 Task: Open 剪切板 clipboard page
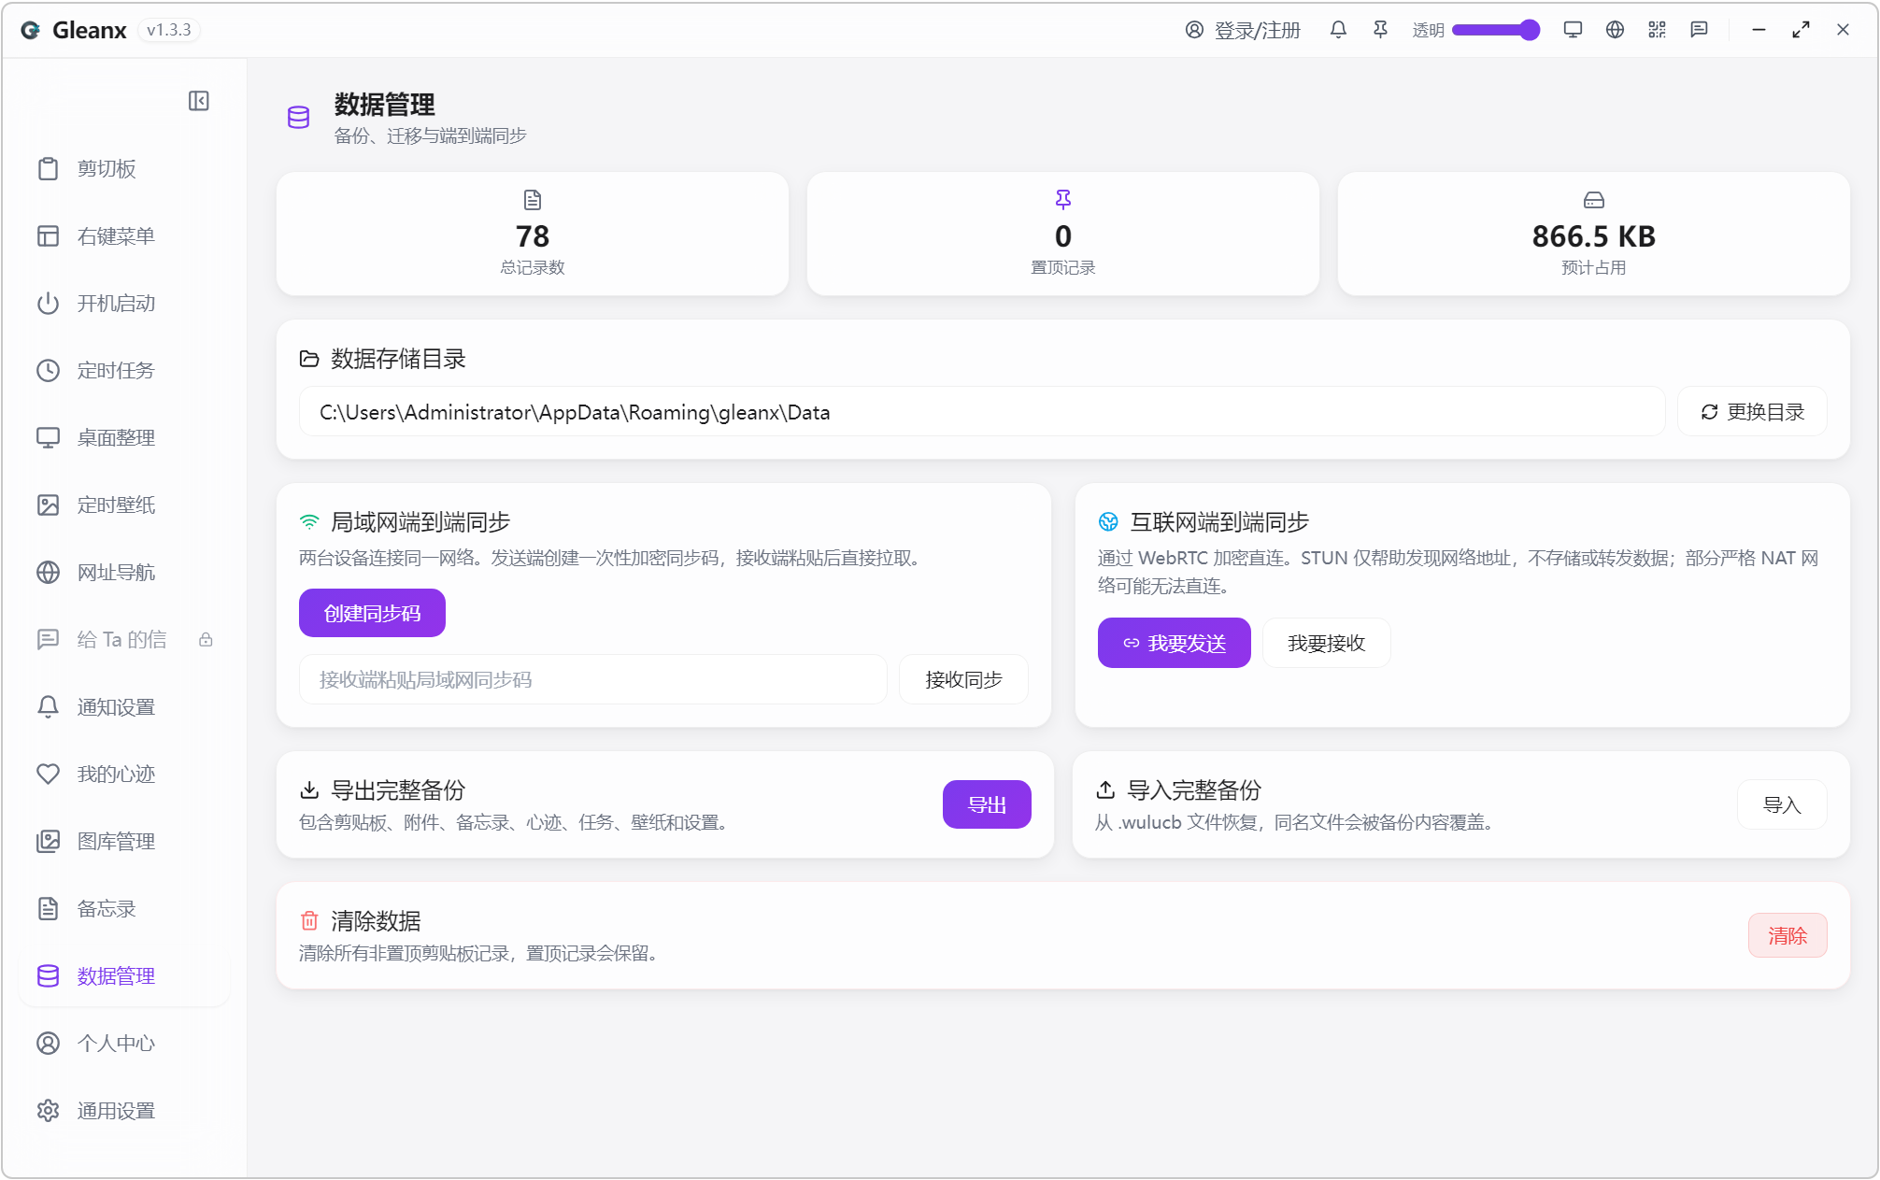click(x=125, y=169)
